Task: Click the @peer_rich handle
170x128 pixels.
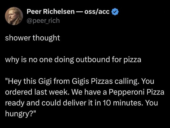Action: click(x=43, y=20)
